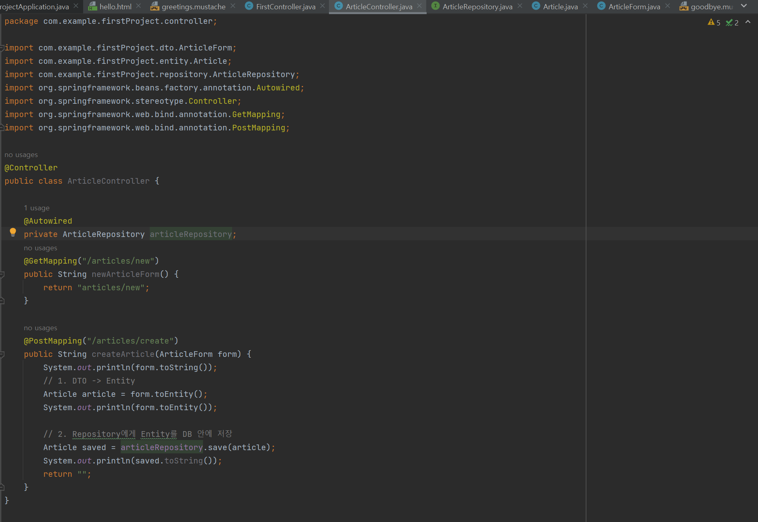Image resolution: width=758 pixels, height=522 pixels.
Task: Click 'no usages' hint above @PostMapping
Action: pos(40,328)
